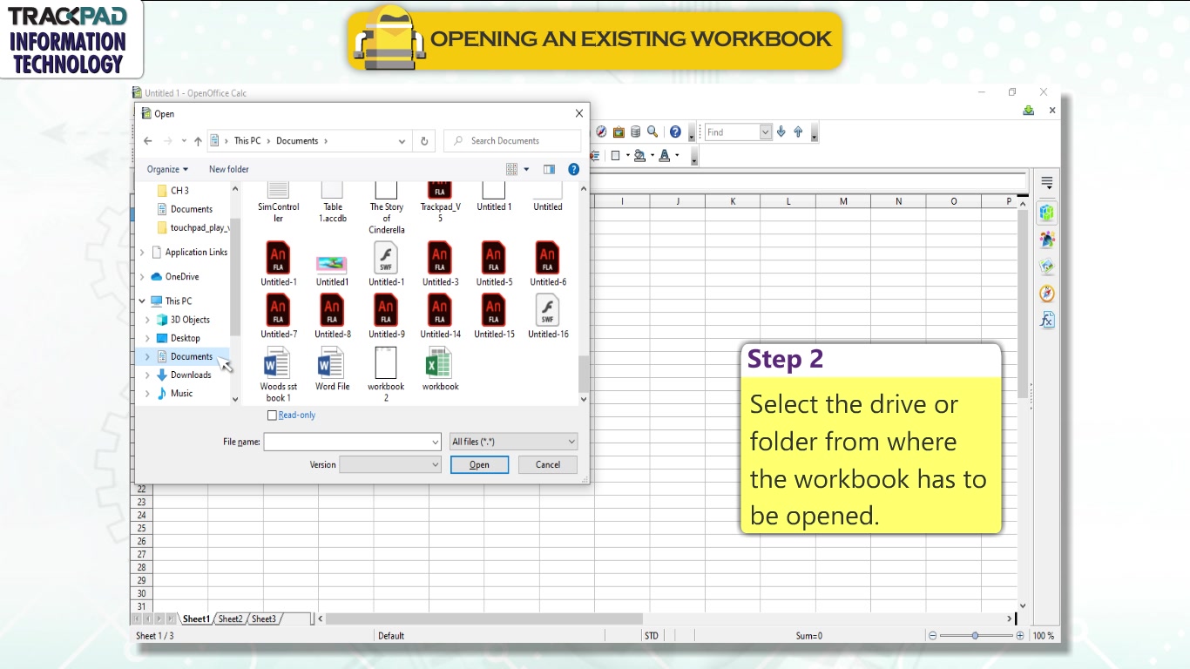Screen dimensions: 1190x669
Task: Expand the address bar history dropdown
Action: [x=402, y=141]
